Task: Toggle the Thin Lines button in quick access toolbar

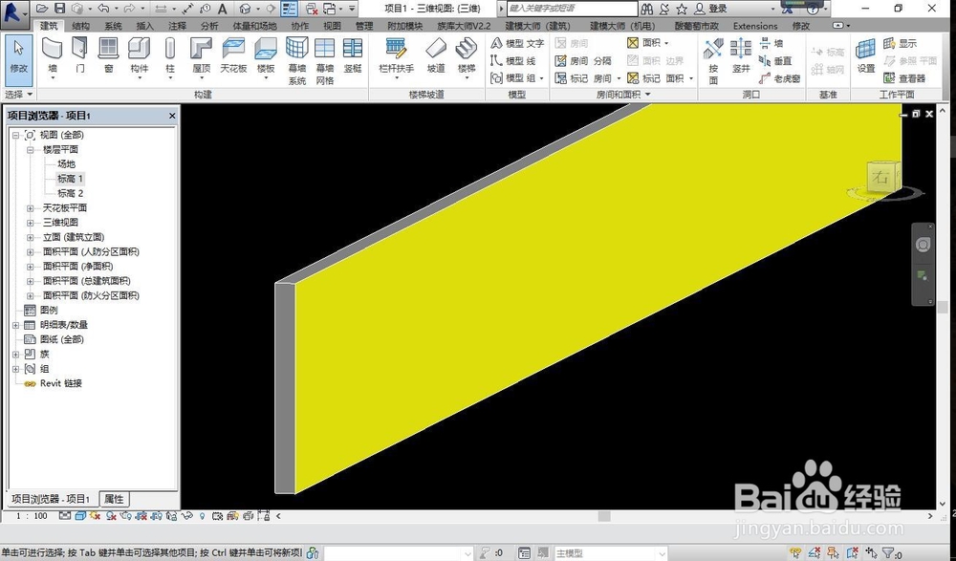Action: [x=289, y=9]
